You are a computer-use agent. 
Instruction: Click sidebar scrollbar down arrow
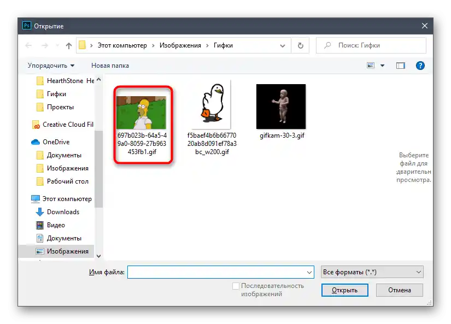[x=98, y=256]
